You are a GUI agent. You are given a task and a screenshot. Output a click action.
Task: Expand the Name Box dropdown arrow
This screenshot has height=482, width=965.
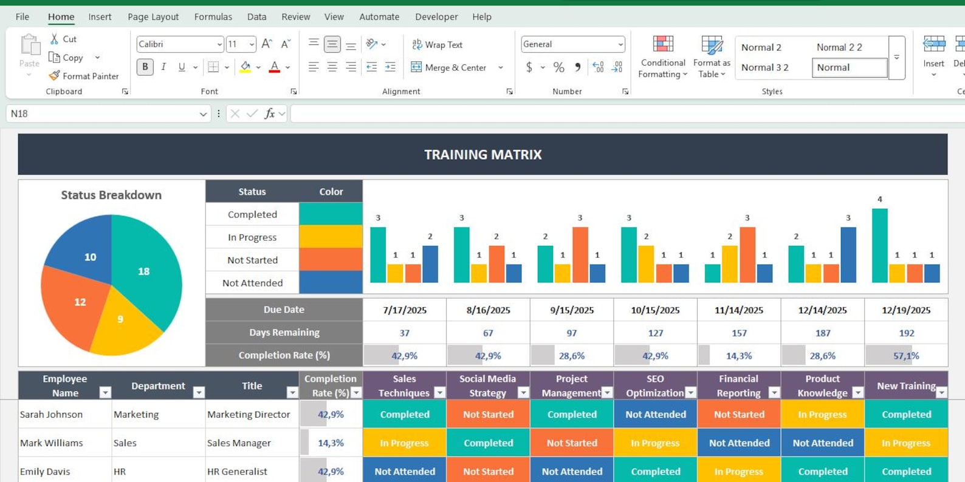point(203,114)
